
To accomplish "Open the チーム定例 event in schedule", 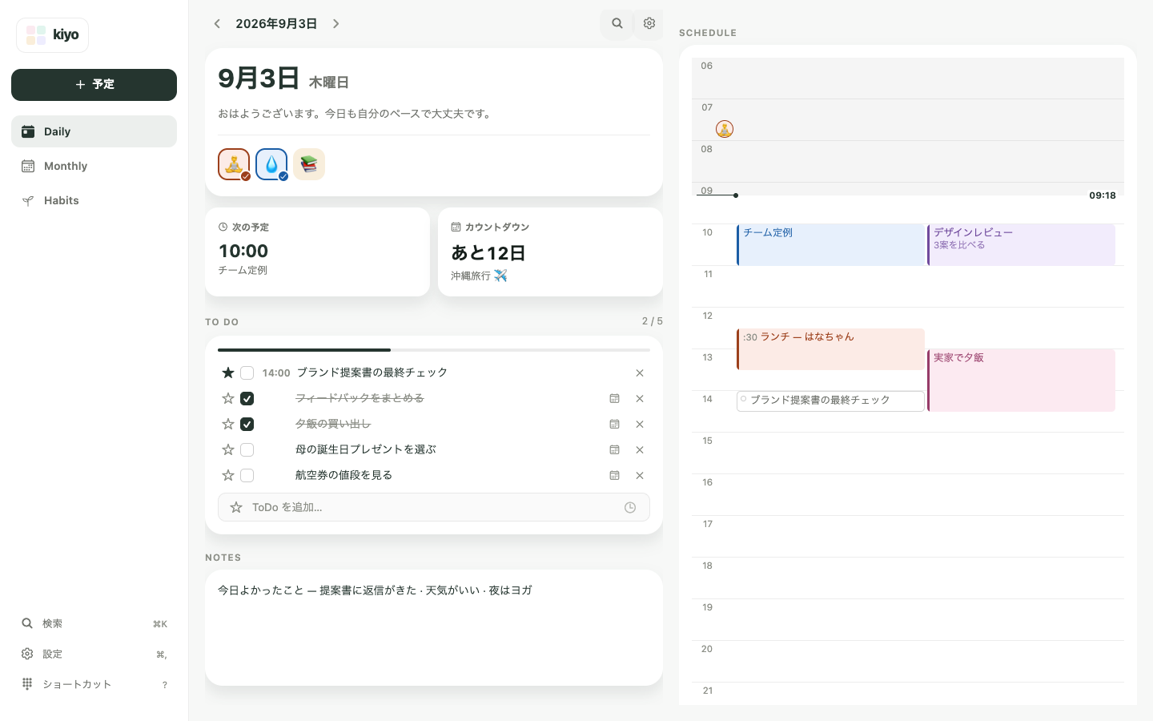I will tap(830, 244).
